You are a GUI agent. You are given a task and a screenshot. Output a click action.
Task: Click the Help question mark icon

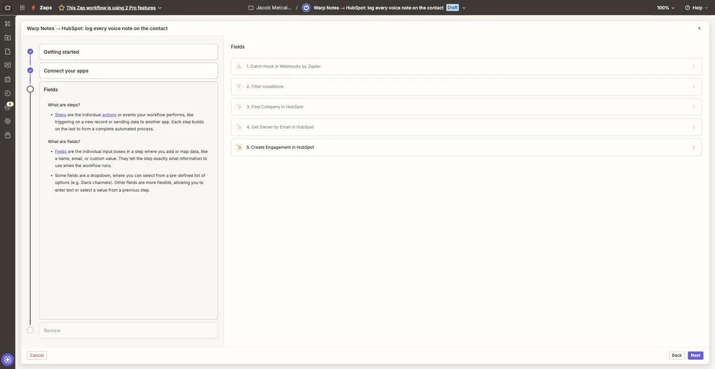(687, 8)
